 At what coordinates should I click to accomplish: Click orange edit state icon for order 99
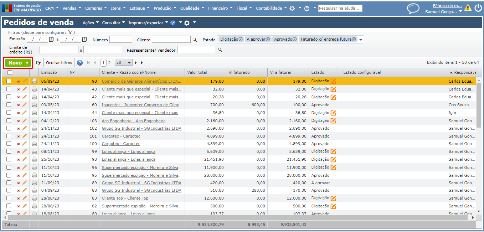click(x=333, y=151)
